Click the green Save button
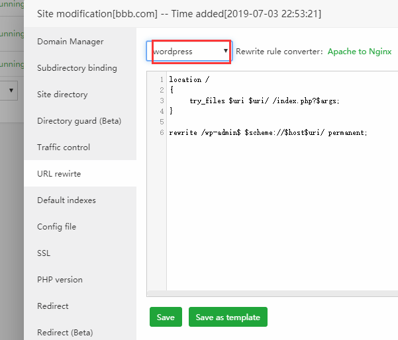The image size is (398, 340). [166, 318]
